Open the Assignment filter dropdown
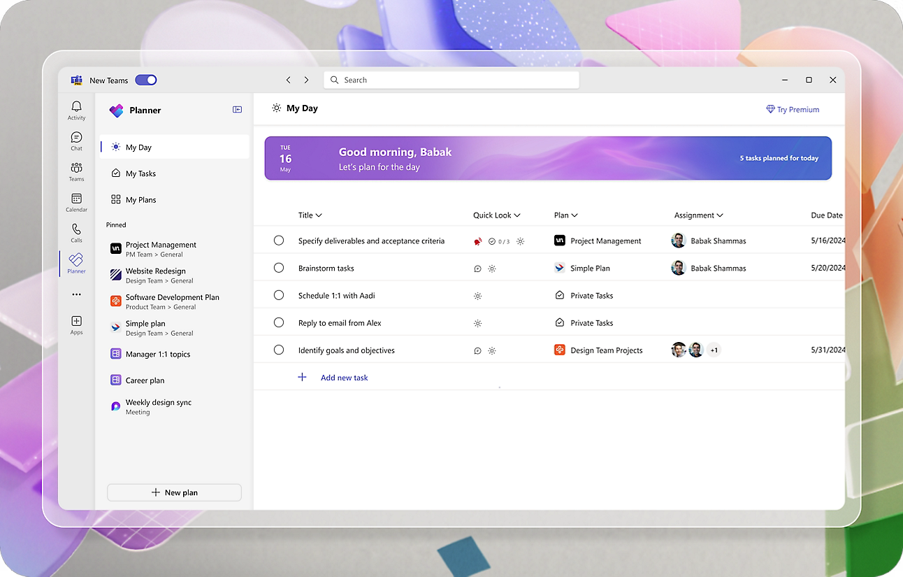This screenshot has width=903, height=577. [x=698, y=215]
